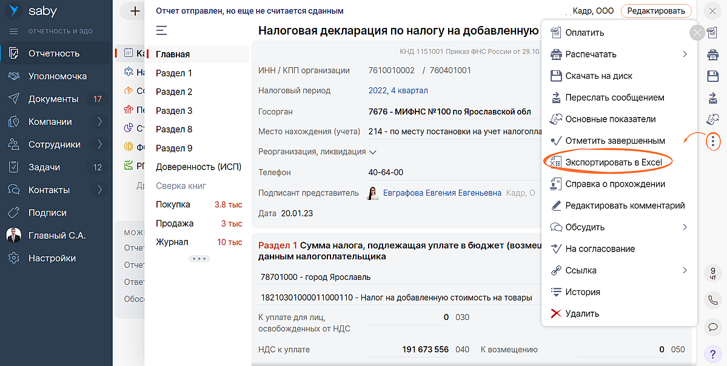Screen dimensions: 727x366
Task: Expand the Компании sidebar item
Action: tap(99, 122)
